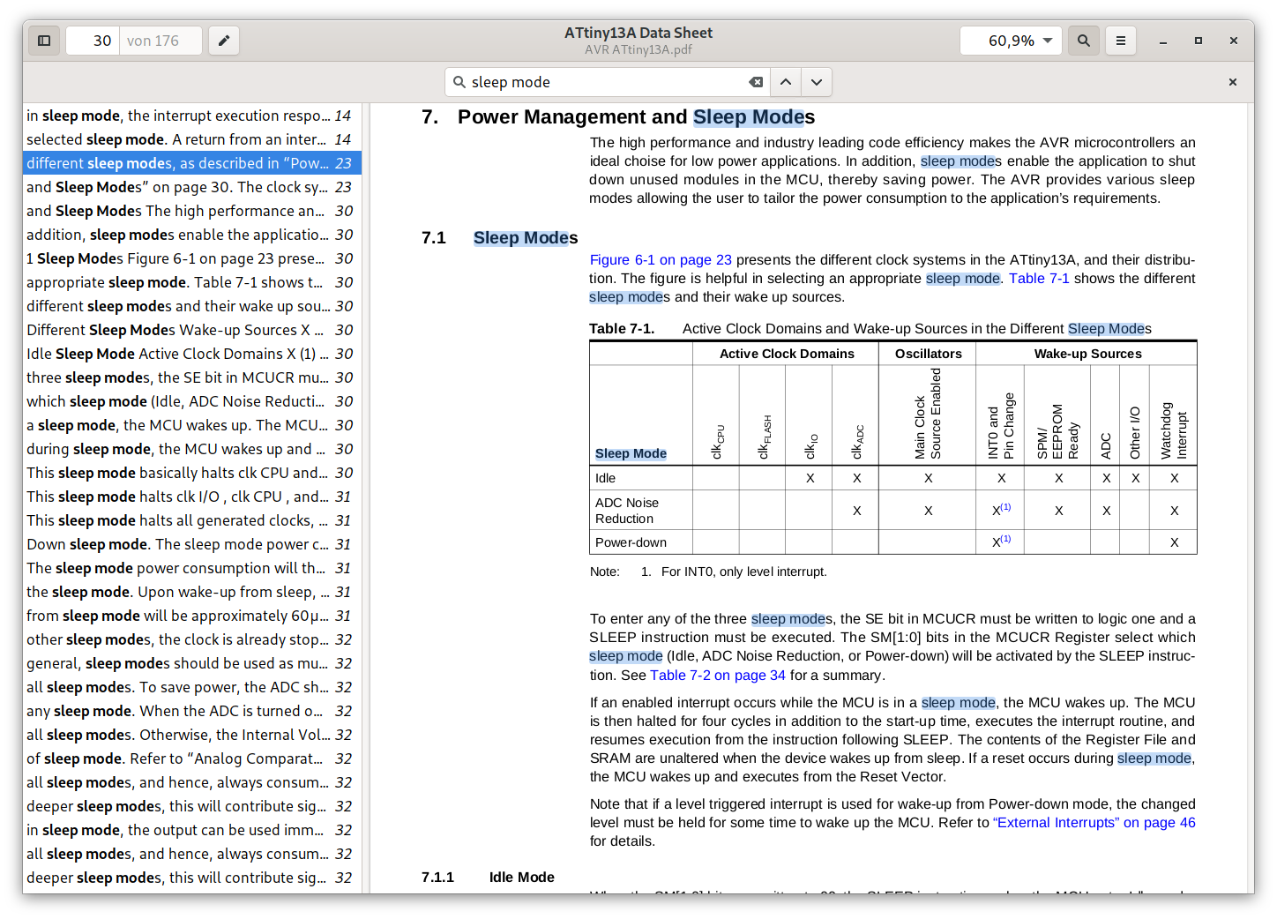The height and width of the screenshot is (919, 1277).
Task: Click the sleep mode search input
Action: pos(607,82)
